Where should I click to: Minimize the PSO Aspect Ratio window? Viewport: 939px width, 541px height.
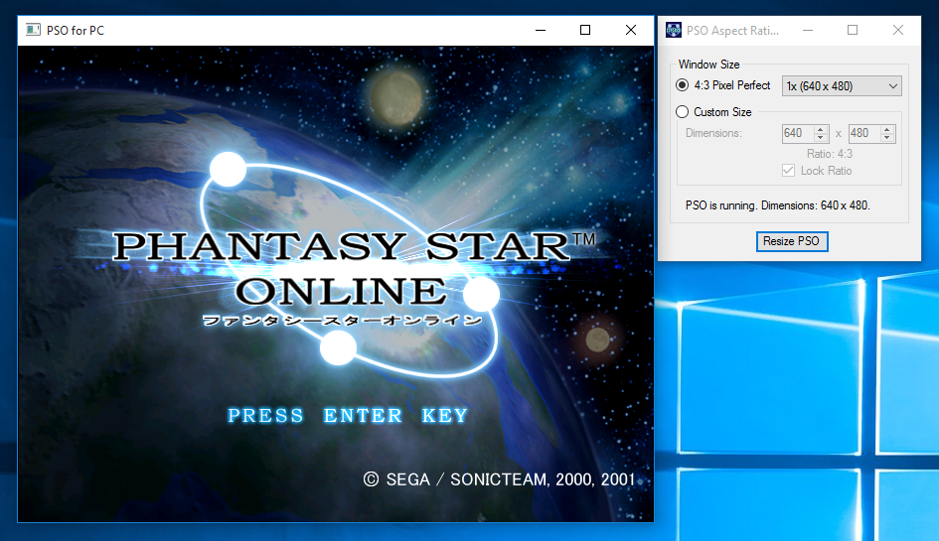click(808, 30)
